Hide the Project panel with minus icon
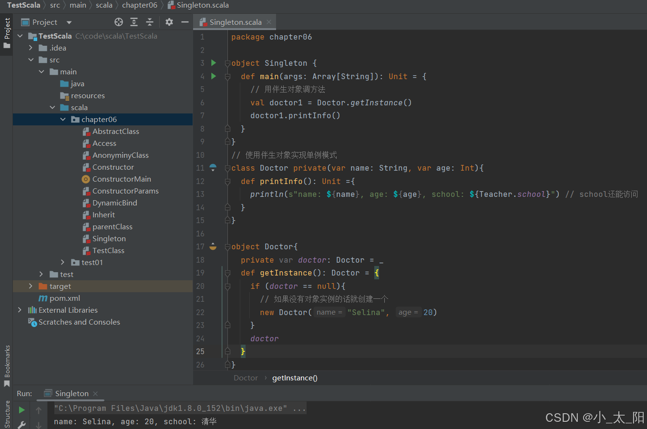Image resolution: width=647 pixels, height=429 pixels. point(185,22)
